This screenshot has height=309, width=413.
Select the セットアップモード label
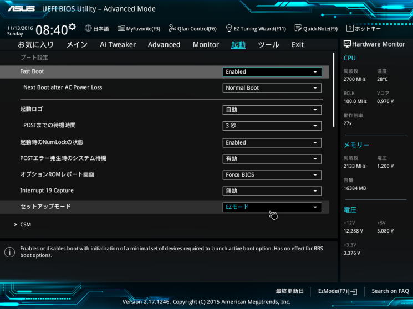[45, 207]
